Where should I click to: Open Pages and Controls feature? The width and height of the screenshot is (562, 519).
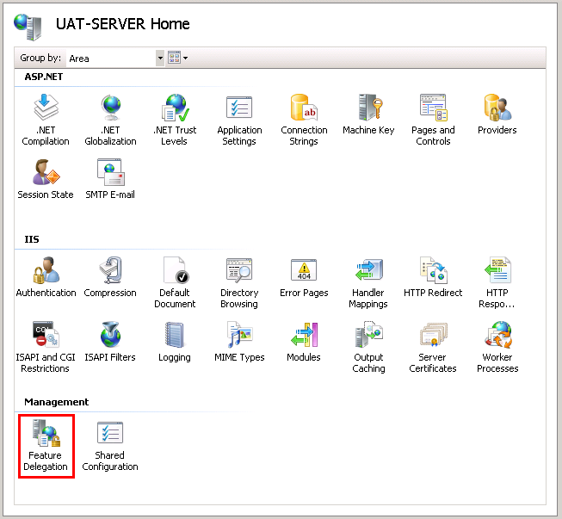pos(433,120)
